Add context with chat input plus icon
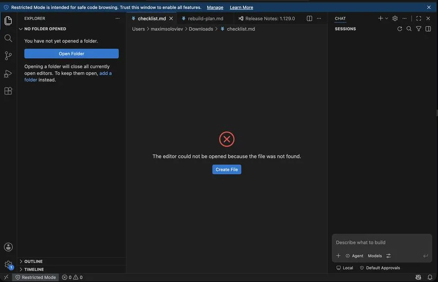 pyautogui.click(x=338, y=255)
